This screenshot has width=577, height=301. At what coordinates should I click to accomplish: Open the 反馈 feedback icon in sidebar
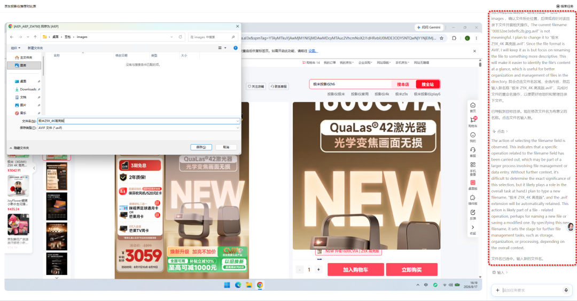[473, 215]
